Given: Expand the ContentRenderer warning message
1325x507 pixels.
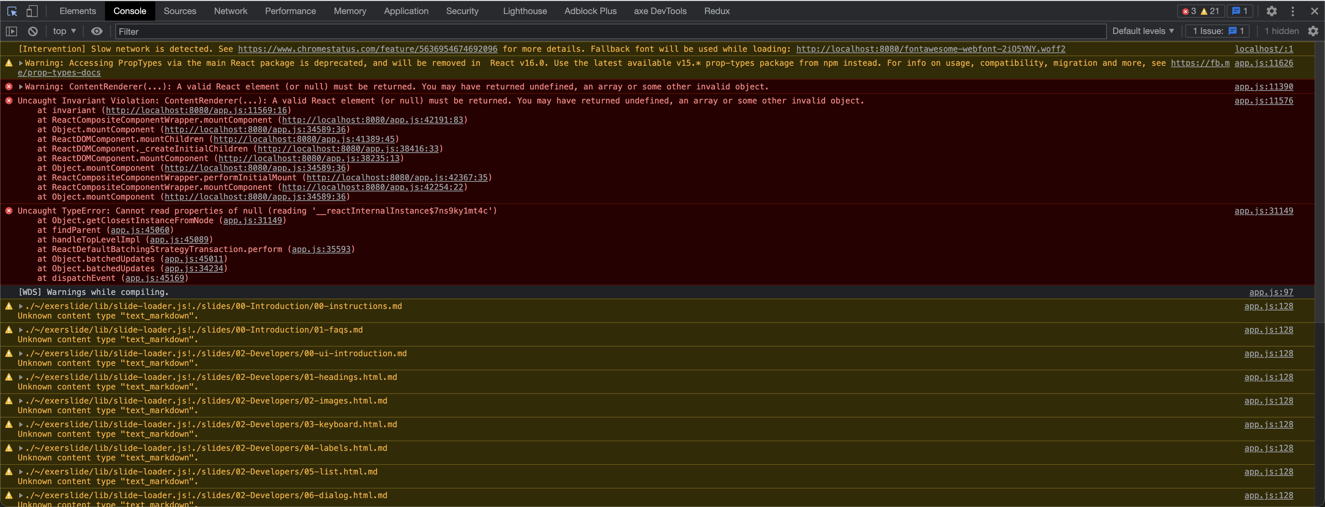Looking at the screenshot, I should pos(21,87).
